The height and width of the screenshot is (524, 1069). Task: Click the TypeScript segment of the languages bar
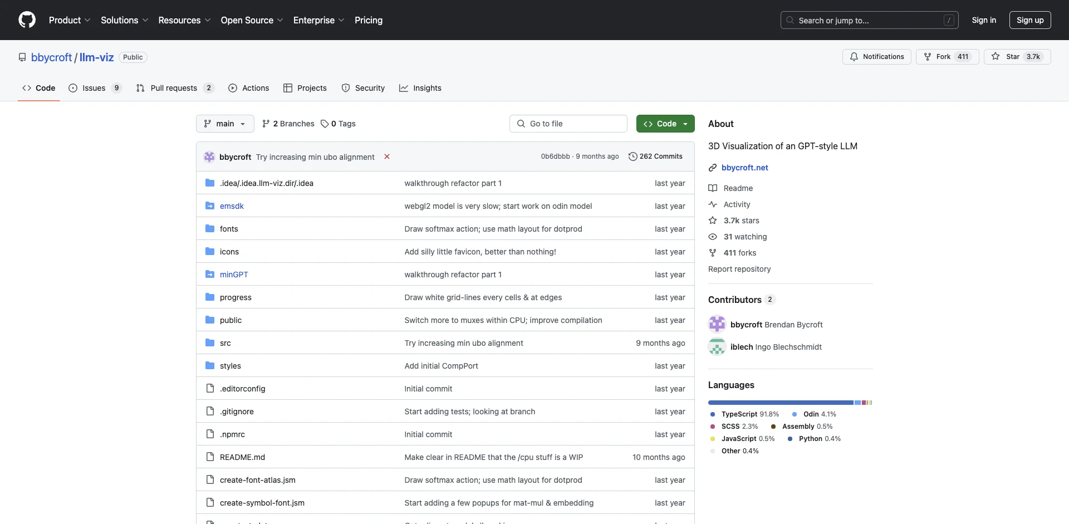(781, 403)
